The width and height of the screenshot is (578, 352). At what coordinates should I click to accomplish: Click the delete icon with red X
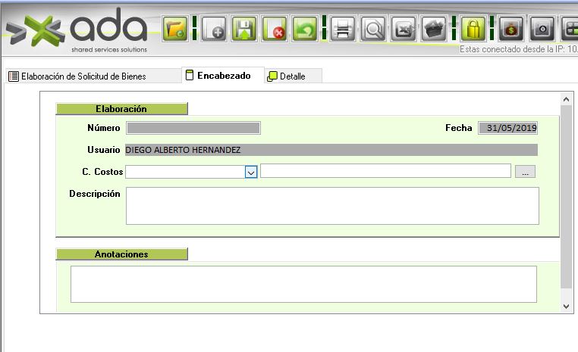pos(275,30)
